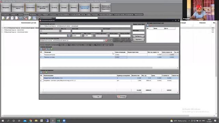Focus the Вес, гр. weight field
Image resolution: width=219 pixels, height=123 pixels.
(x=66, y=31)
